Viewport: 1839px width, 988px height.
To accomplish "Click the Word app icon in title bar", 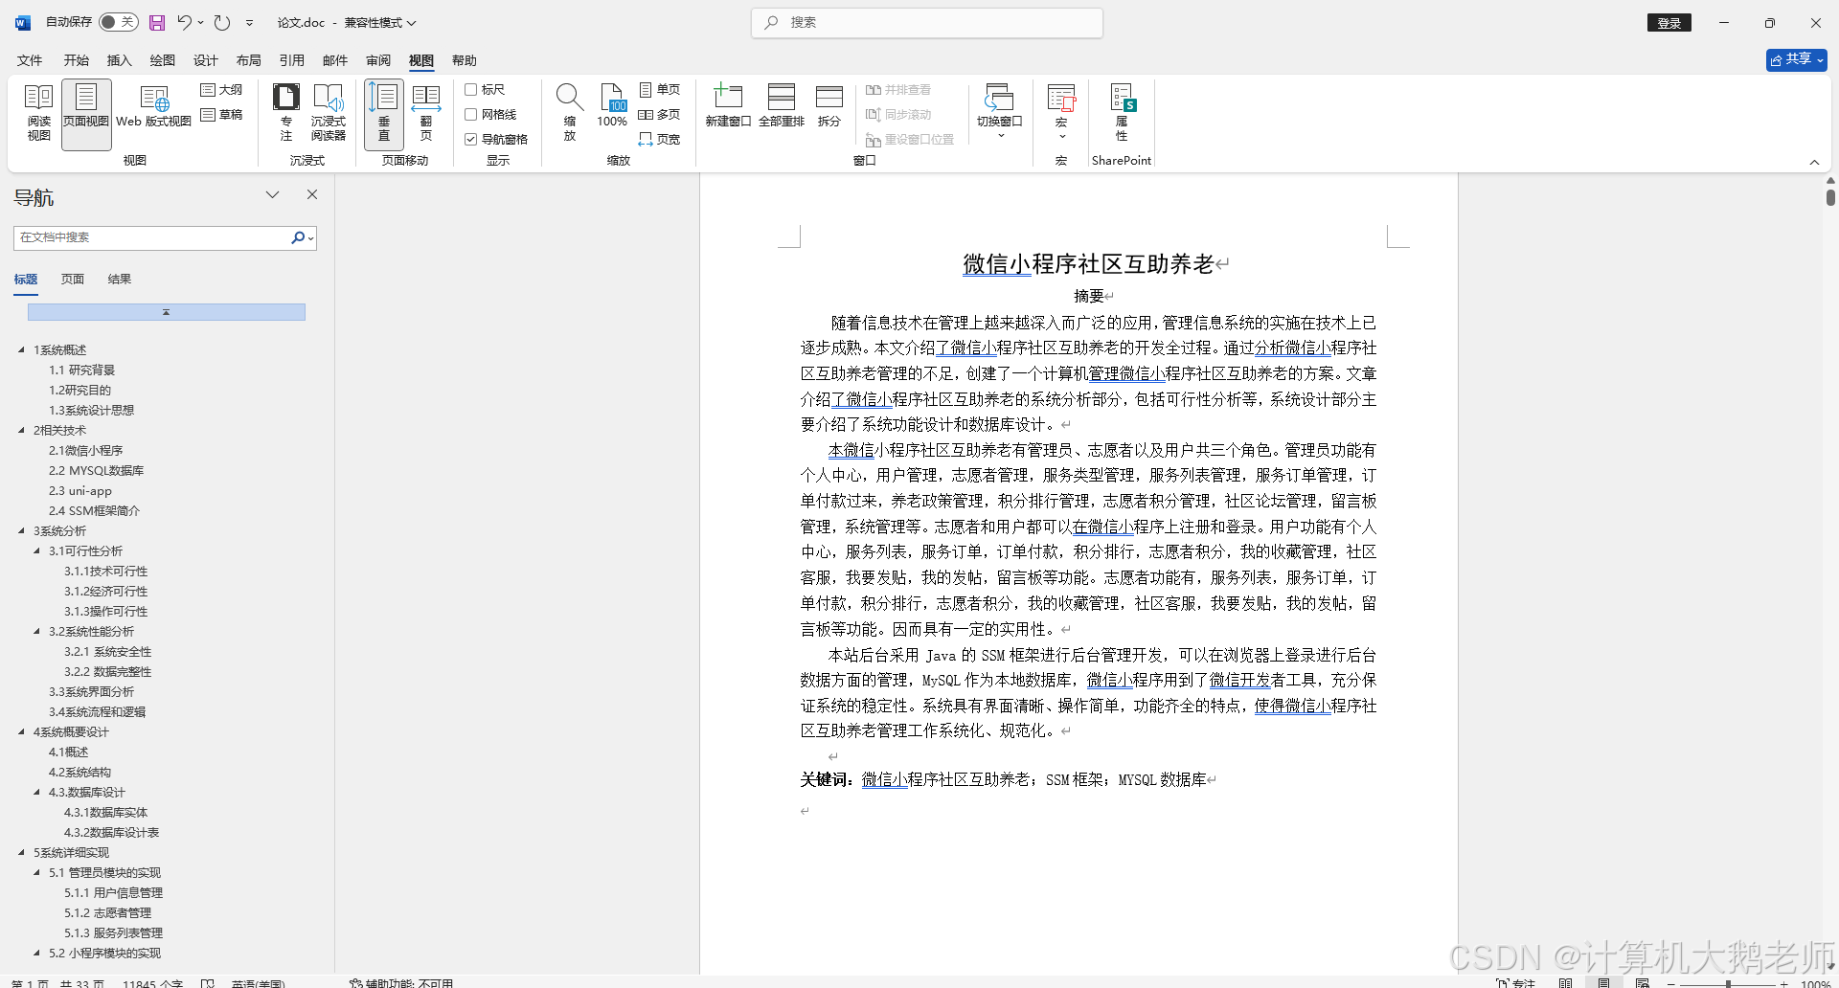I will point(23,23).
